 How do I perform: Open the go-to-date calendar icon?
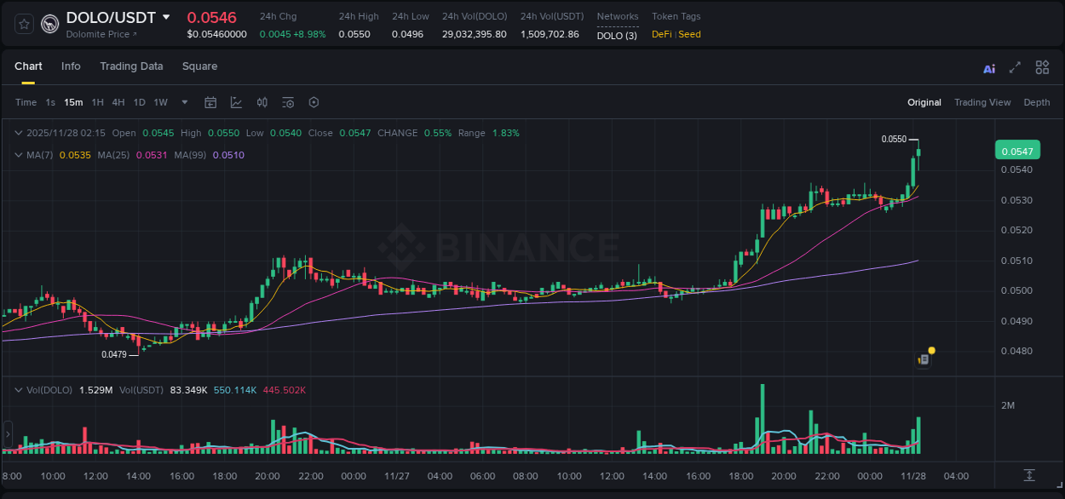(210, 101)
